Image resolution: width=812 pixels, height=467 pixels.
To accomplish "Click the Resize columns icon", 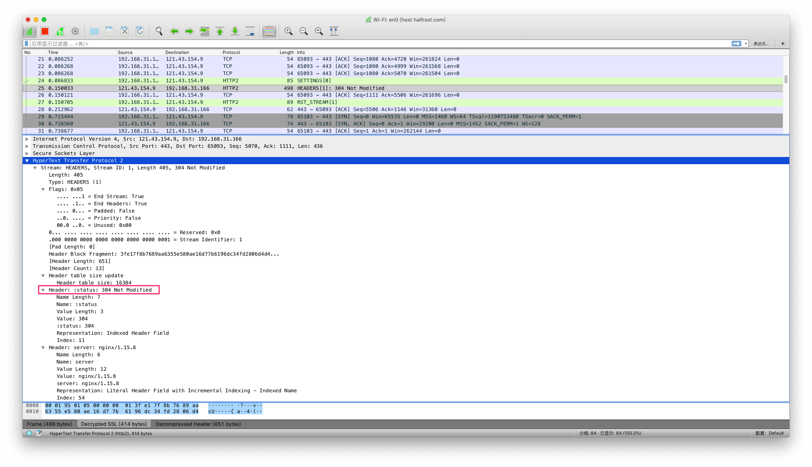I will [x=334, y=31].
